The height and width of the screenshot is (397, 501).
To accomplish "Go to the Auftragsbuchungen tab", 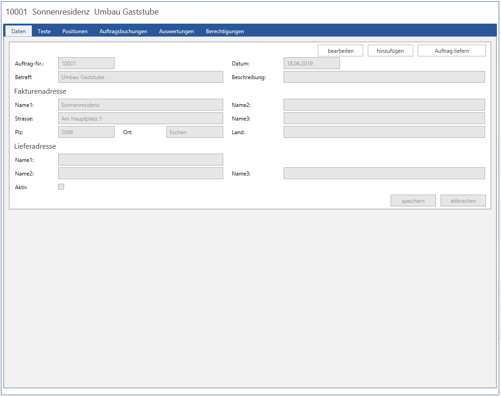I will [123, 31].
